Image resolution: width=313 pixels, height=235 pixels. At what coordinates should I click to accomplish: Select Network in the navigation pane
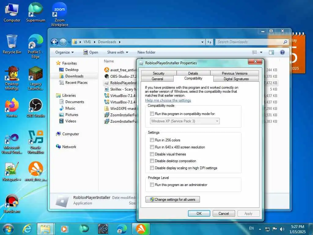66,147
